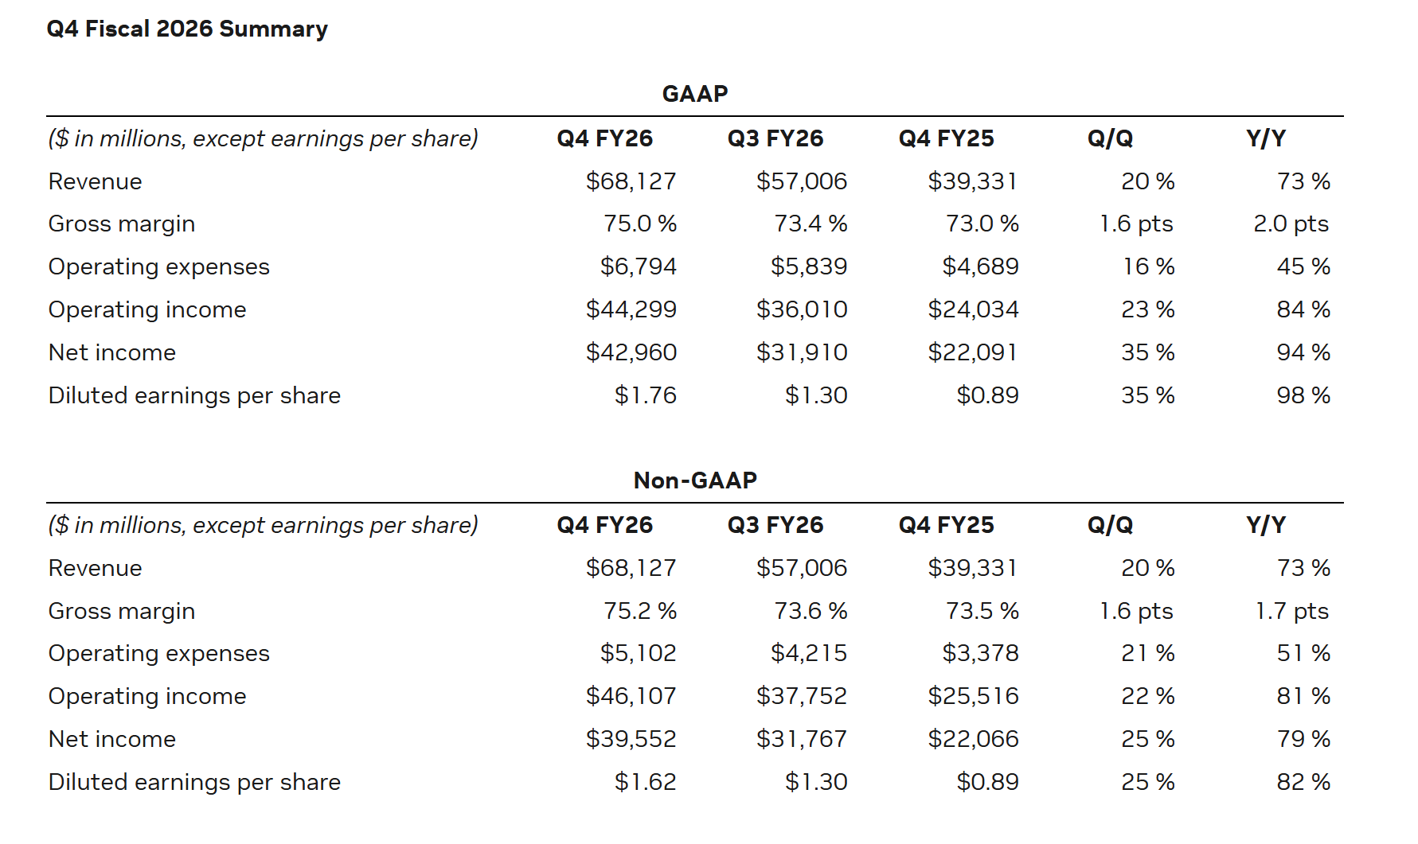Select the GAAP Q4 FY26 column header
Image resolution: width=1418 pixels, height=844 pixels.
point(604,138)
